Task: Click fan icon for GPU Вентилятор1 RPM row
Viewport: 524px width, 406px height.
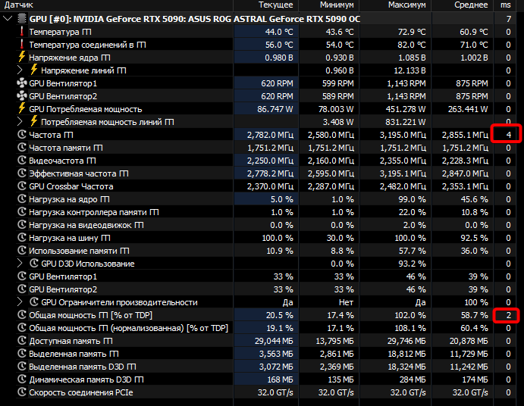Action: coord(22,83)
